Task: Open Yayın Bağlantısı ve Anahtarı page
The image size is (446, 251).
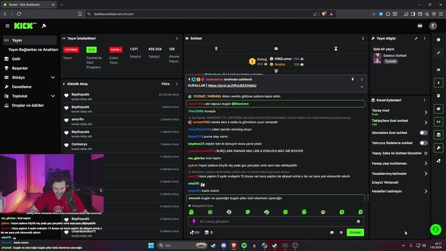Action: [x=33, y=50]
